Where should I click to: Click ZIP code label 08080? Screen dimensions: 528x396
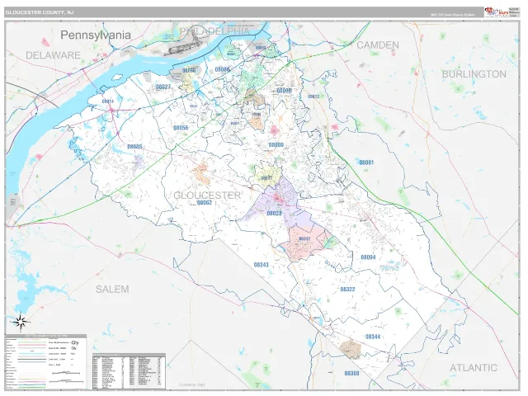(276, 145)
